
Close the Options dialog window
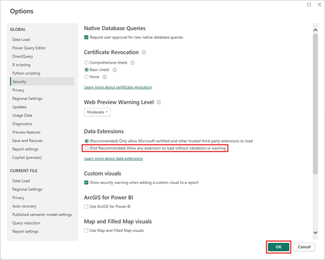tap(320, 4)
